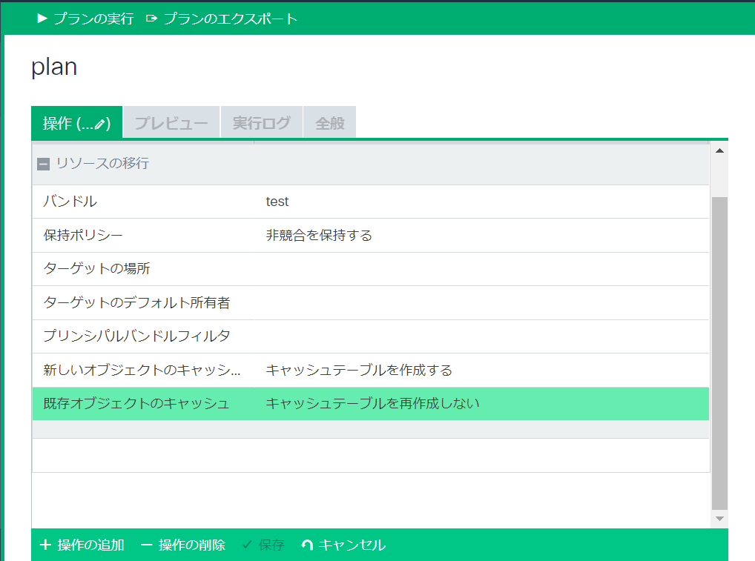
Task: Click the scrollbar up arrow
Action: coord(719,150)
